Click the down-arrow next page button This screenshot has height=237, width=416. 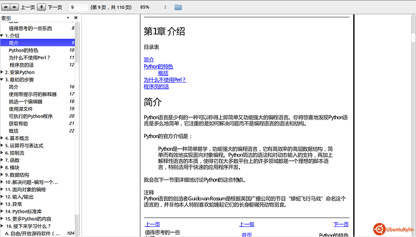pyautogui.click(x=42, y=7)
